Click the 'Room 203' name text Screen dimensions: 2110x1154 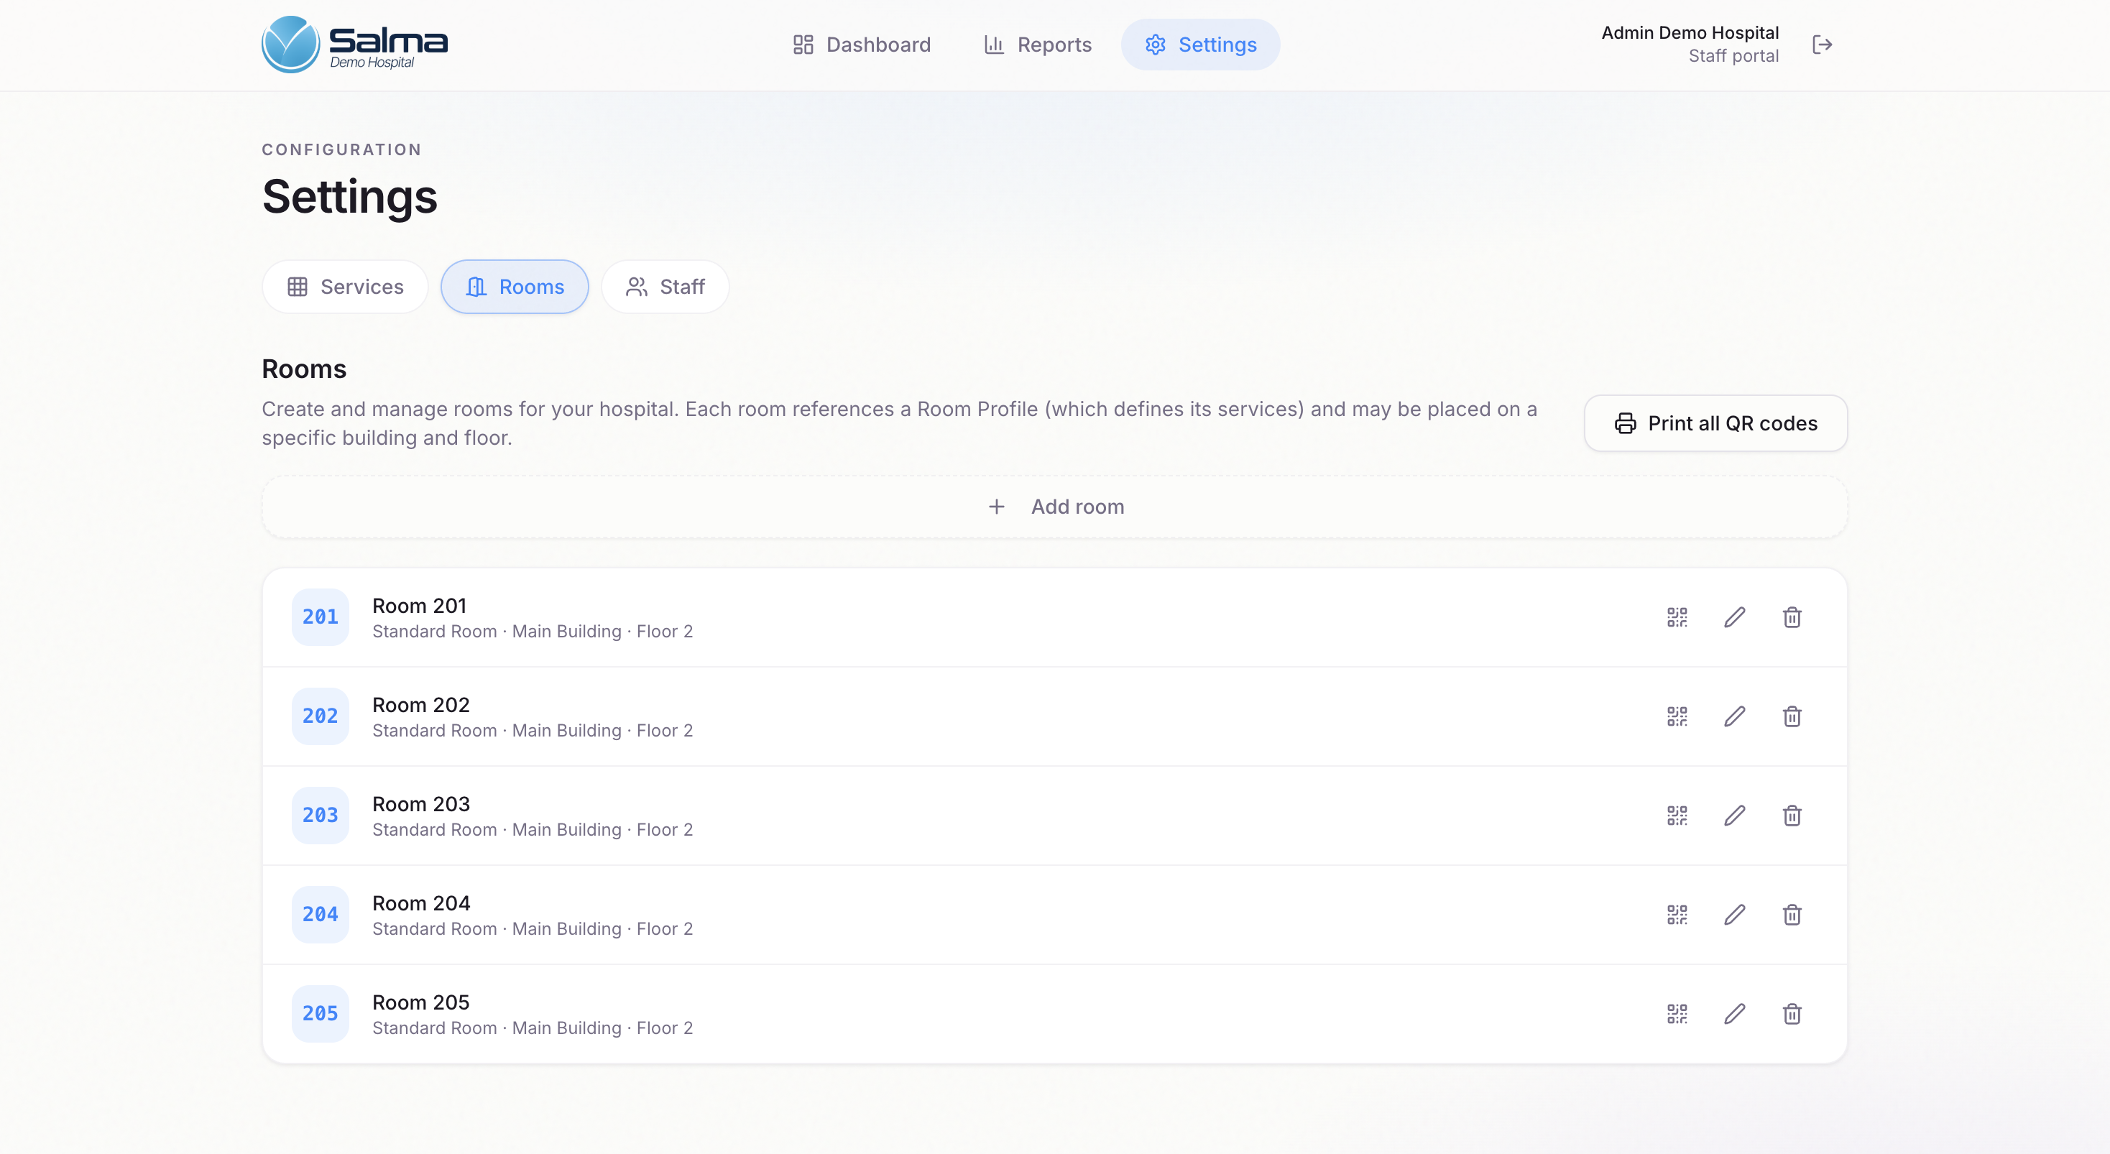pos(421,803)
